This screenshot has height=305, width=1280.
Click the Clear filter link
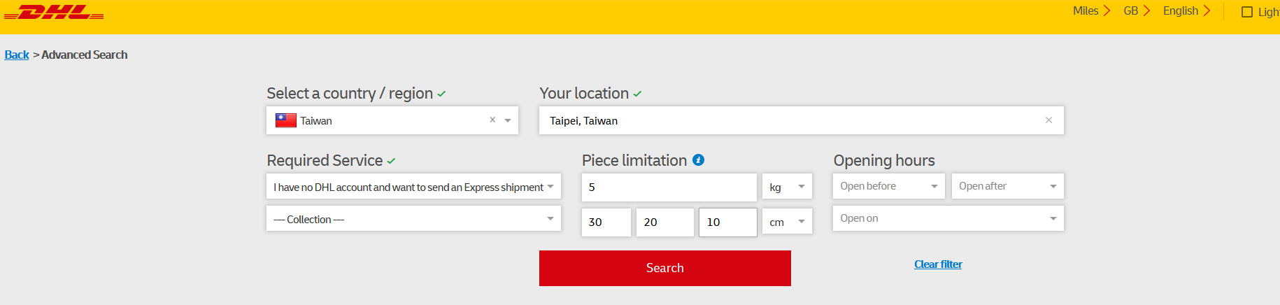938,264
